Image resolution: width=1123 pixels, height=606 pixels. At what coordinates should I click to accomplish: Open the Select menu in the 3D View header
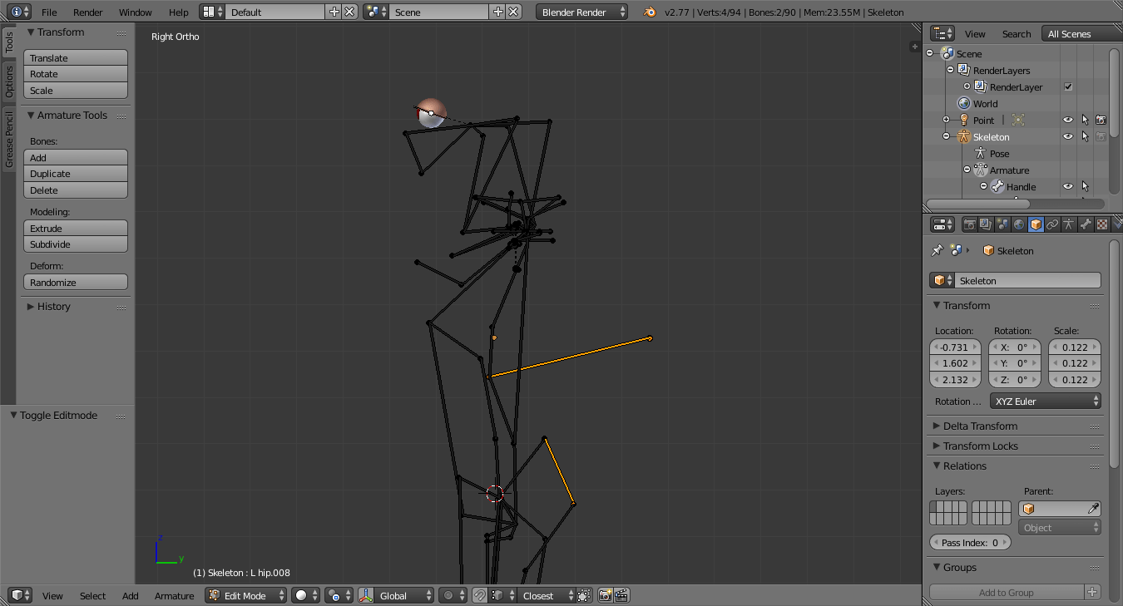point(92,595)
